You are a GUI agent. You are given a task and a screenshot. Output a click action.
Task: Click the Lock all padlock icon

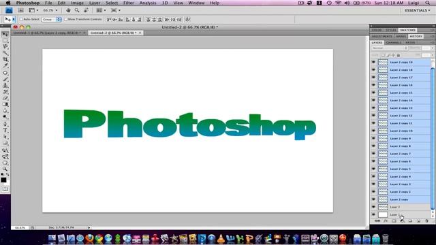click(398, 55)
